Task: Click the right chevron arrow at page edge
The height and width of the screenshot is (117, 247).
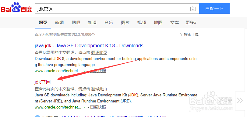Action: 240,101
